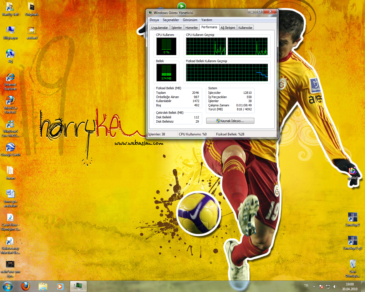The width and height of the screenshot is (365, 292).
Task: Click Task Manager taskbar button
Action: pos(78,286)
